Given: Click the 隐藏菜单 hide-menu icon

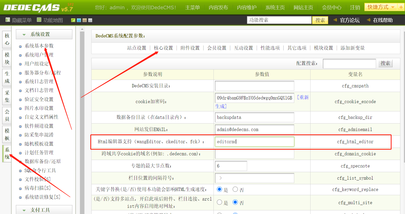Looking at the screenshot, I should pos(8,20).
